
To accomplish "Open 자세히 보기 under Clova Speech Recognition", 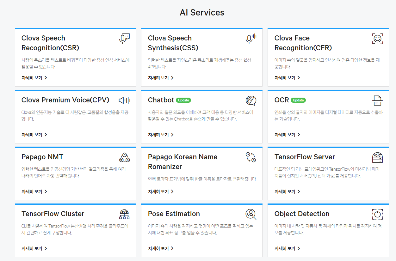I will click(34, 78).
